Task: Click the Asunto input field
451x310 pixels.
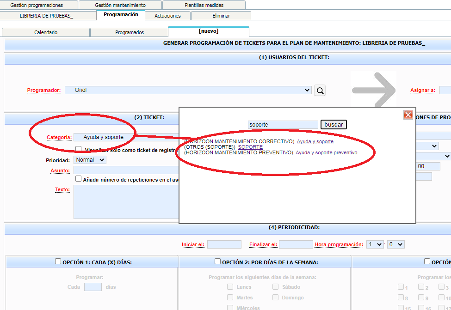Action: tap(126, 170)
